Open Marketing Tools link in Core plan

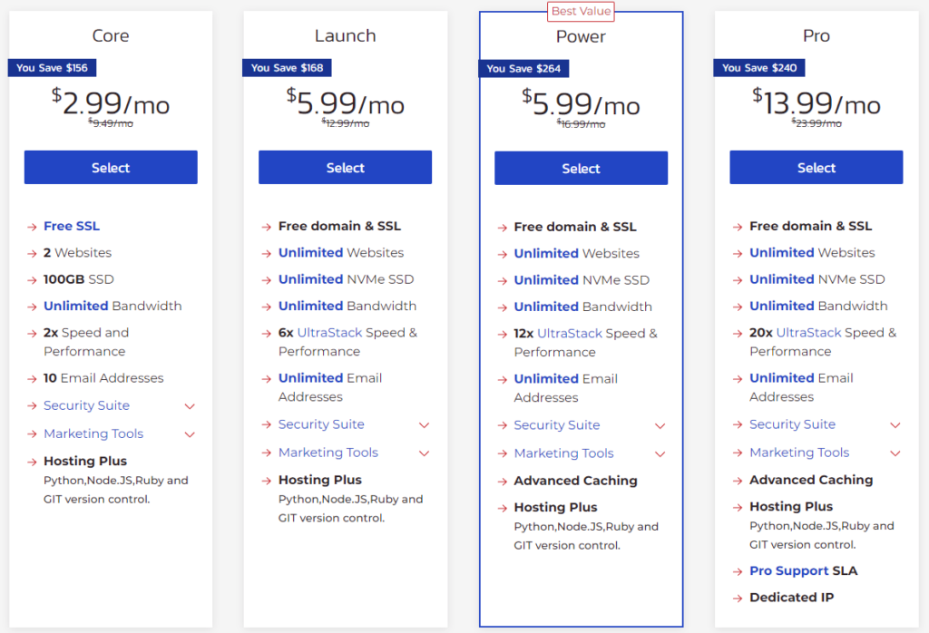[x=93, y=433]
